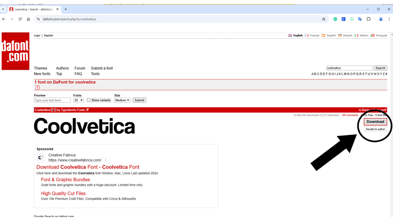Viewport: 393px width, 221px height.
Task: Open Chrome's three-dot menu
Action: pos(389,19)
